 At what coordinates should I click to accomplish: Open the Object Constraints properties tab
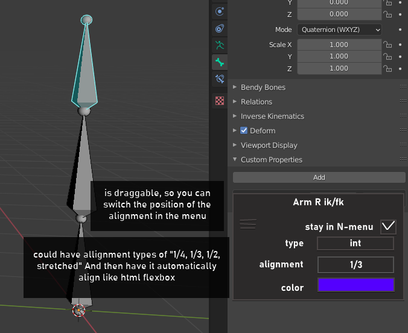click(220, 28)
